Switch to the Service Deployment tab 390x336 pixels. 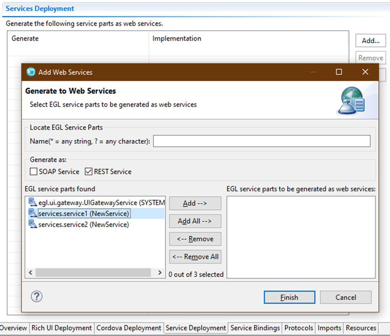pos(196,328)
